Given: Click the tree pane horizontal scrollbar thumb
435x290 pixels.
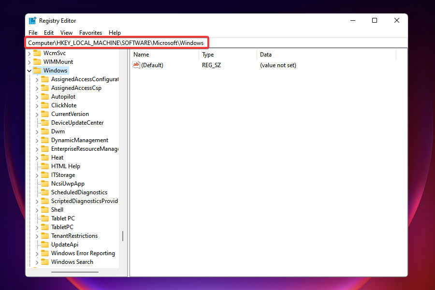Looking at the screenshot, I should click(75, 272).
